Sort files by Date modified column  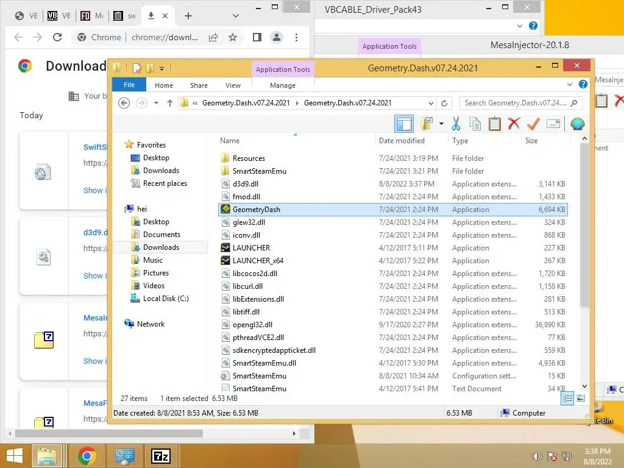[x=411, y=141]
